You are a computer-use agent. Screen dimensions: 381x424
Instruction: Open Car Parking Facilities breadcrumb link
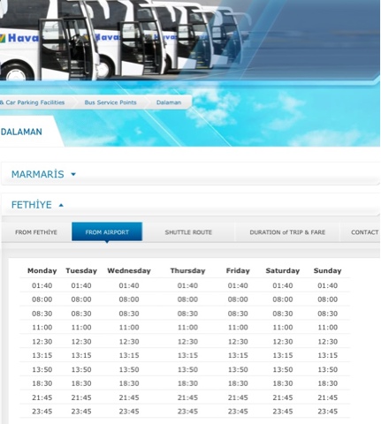(x=33, y=102)
